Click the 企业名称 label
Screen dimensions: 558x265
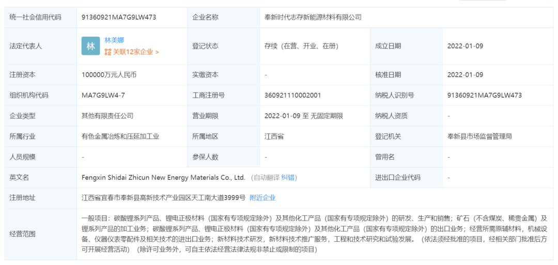205,17
